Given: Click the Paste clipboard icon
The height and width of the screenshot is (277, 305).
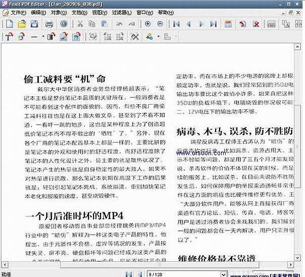Looking at the screenshot, I should (105, 24).
